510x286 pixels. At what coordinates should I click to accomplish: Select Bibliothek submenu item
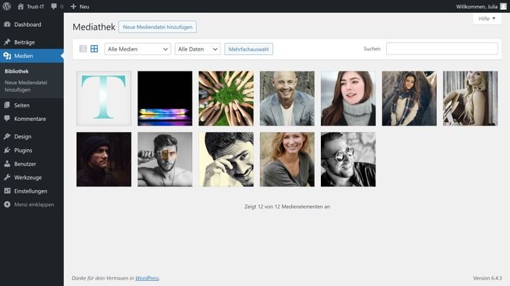coord(16,71)
